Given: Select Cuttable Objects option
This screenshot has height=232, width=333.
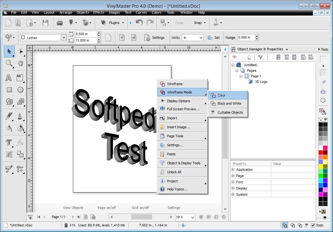Looking at the screenshot, I should pos(227,112).
